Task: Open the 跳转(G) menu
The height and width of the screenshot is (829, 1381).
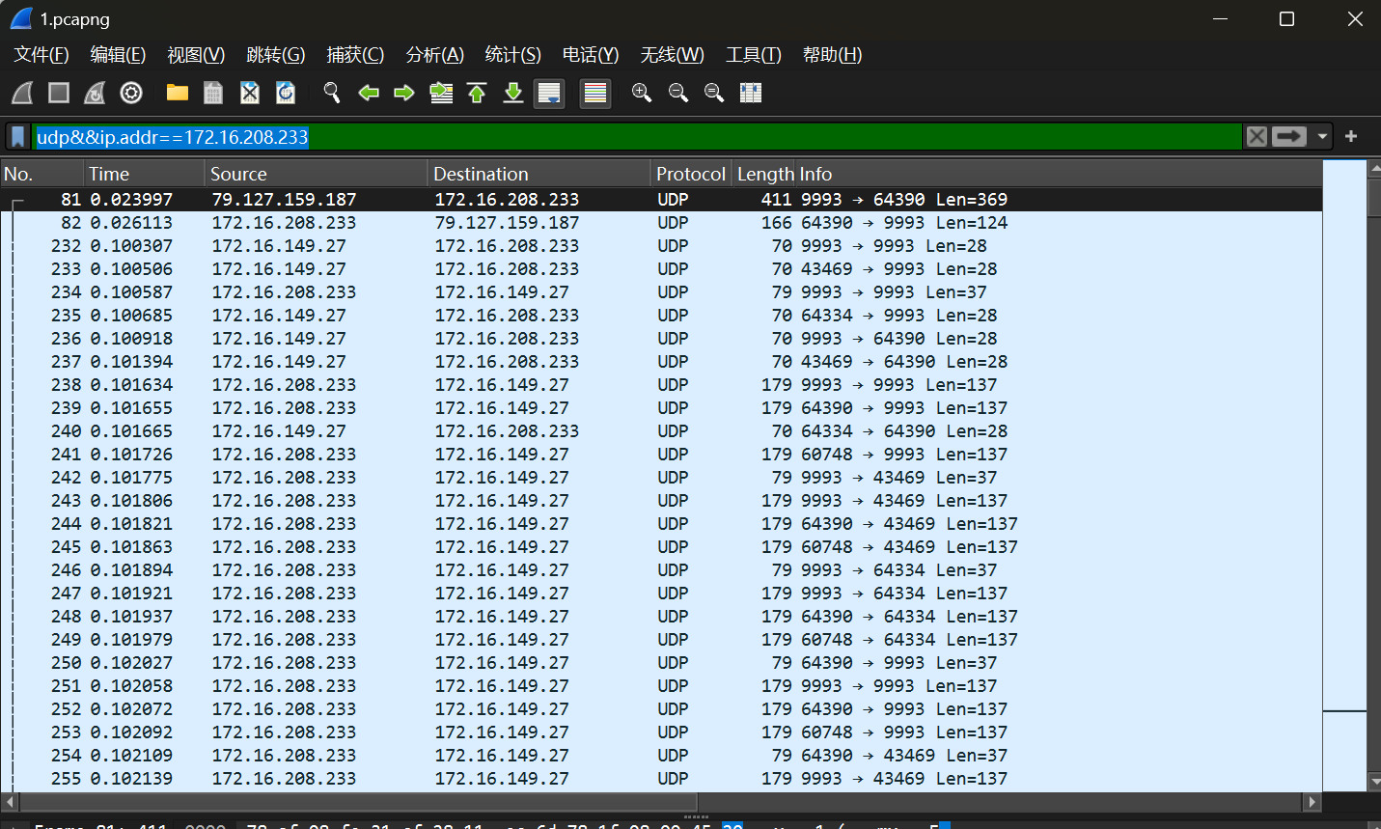Action: point(276,55)
